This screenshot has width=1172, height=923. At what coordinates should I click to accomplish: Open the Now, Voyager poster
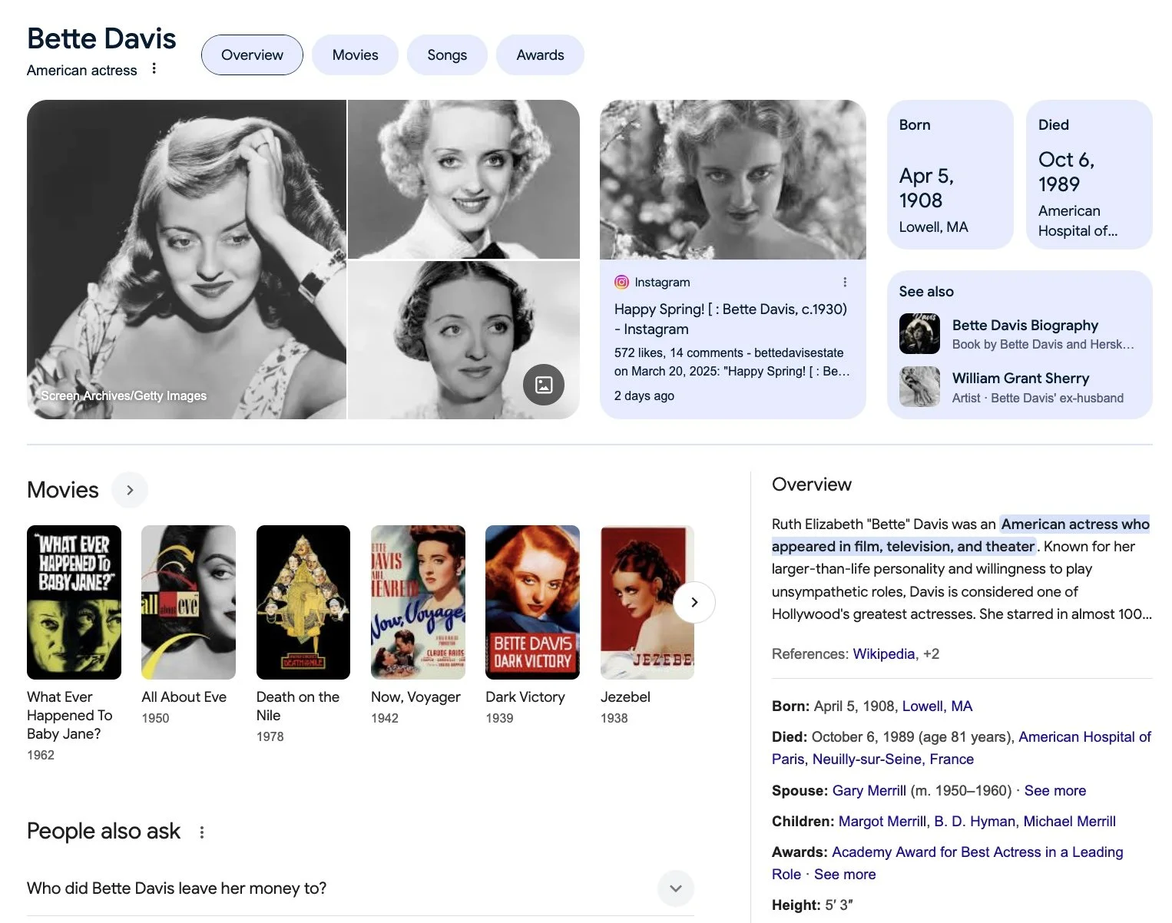click(418, 602)
